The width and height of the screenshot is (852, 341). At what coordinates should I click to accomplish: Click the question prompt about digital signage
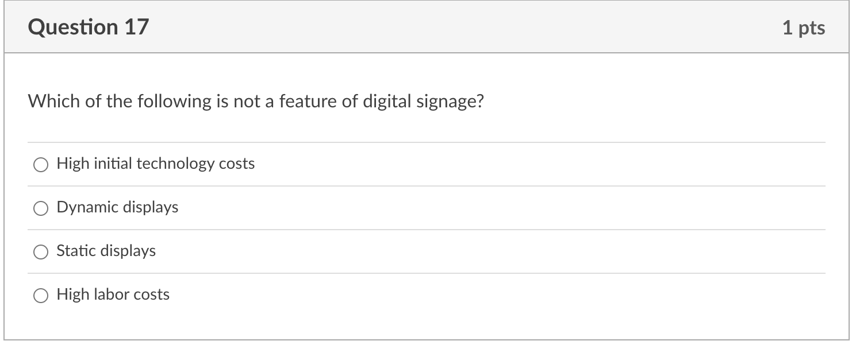click(x=256, y=102)
